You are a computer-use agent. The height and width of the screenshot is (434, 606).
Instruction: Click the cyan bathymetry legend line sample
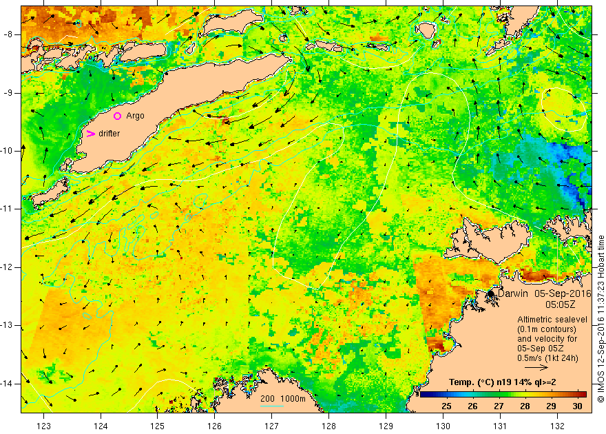[272, 406]
